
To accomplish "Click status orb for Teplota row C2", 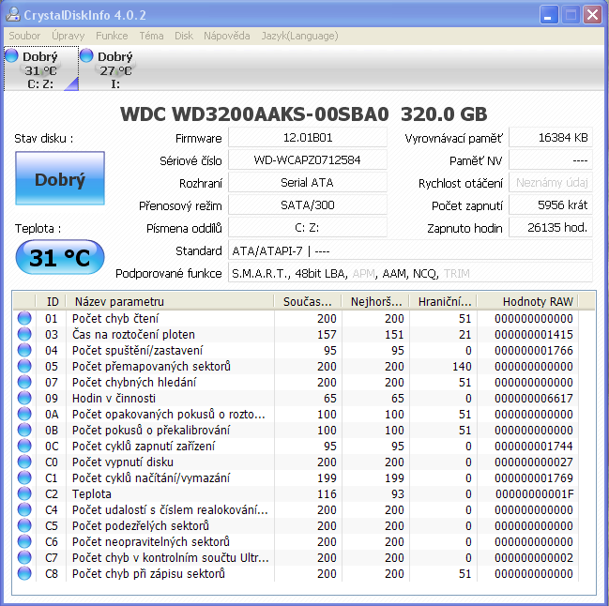I will click(x=24, y=494).
